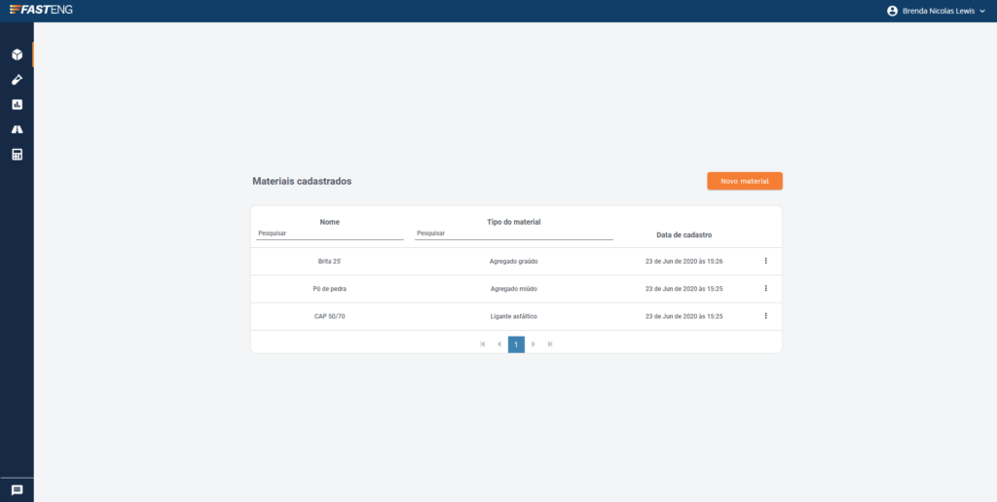Open the materials cube icon in sidebar
Image resolution: width=997 pixels, height=502 pixels.
tap(17, 54)
